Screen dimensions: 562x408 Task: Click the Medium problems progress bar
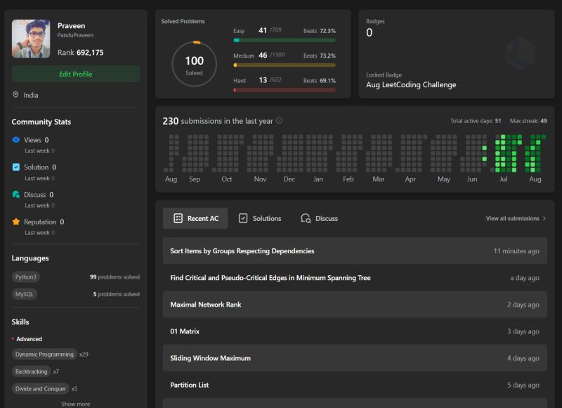[x=285, y=65]
